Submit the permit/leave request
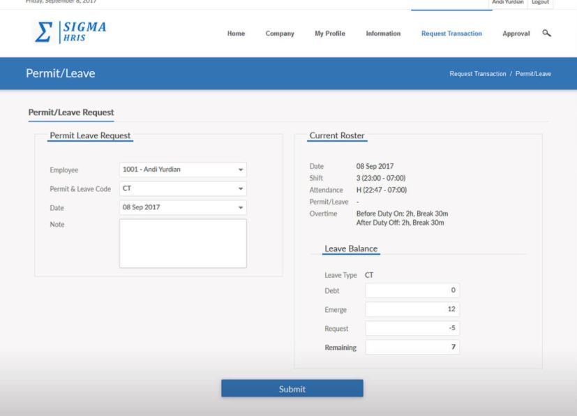Viewport: 577px width, 416px height. pyautogui.click(x=291, y=388)
